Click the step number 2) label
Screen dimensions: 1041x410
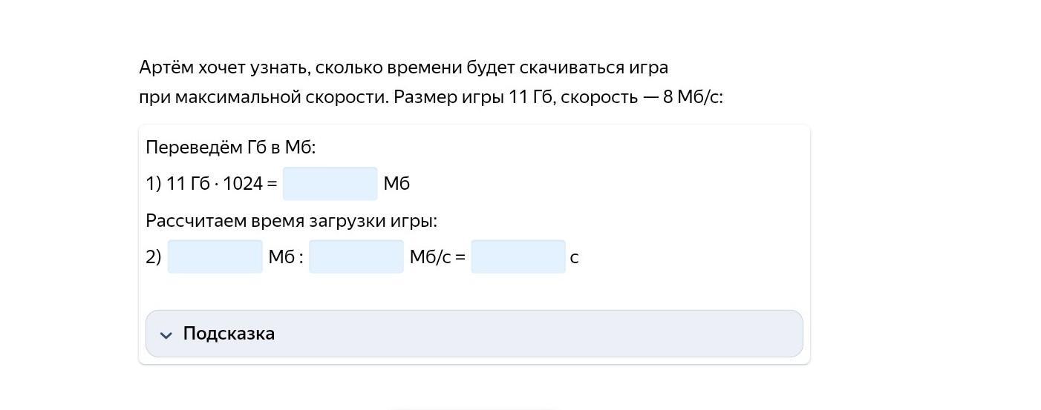click(x=154, y=257)
